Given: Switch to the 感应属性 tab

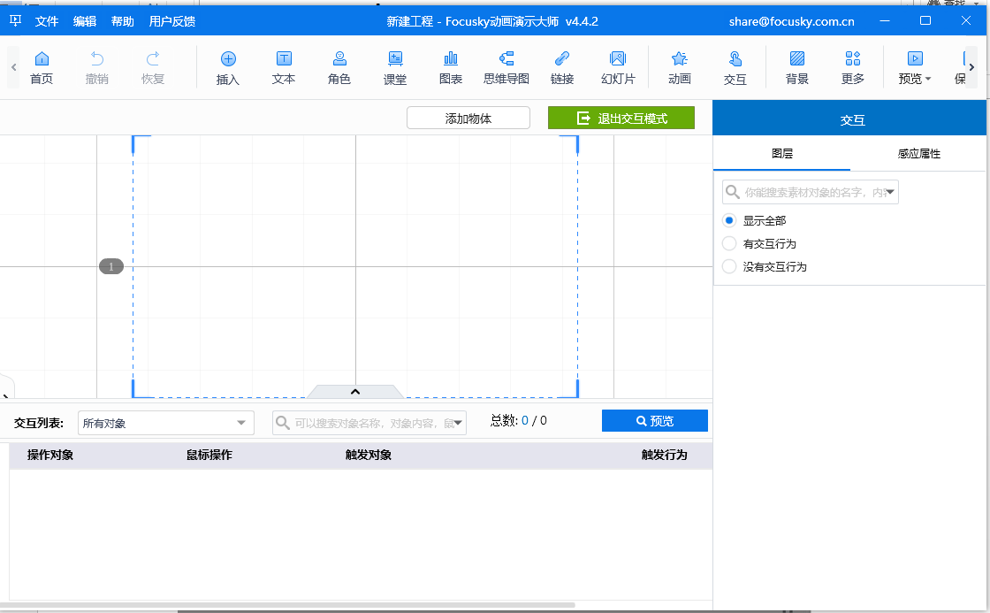Looking at the screenshot, I should click(x=918, y=153).
